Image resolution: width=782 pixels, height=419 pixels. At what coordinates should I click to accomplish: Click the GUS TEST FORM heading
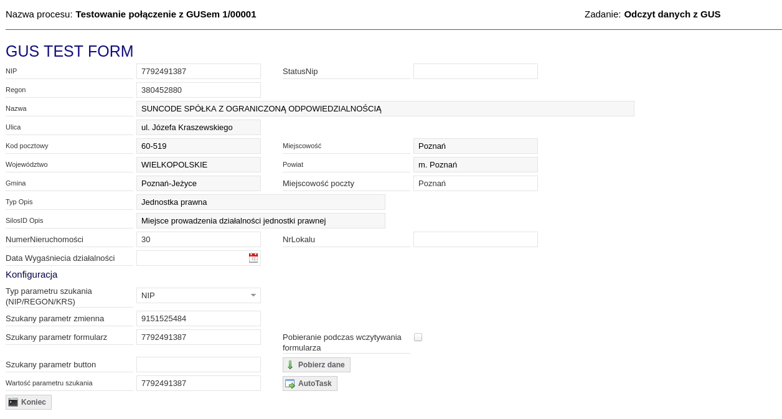click(70, 51)
